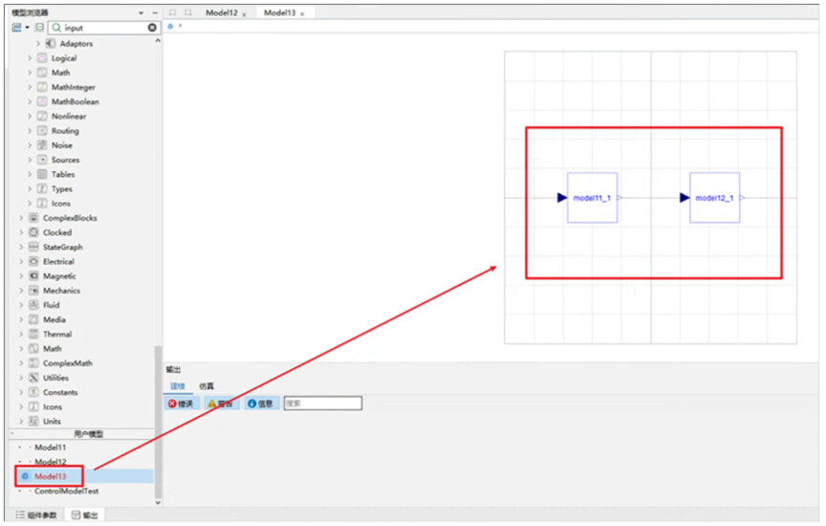
Task: Open the simulation (仿真) output tab
Action: click(206, 386)
